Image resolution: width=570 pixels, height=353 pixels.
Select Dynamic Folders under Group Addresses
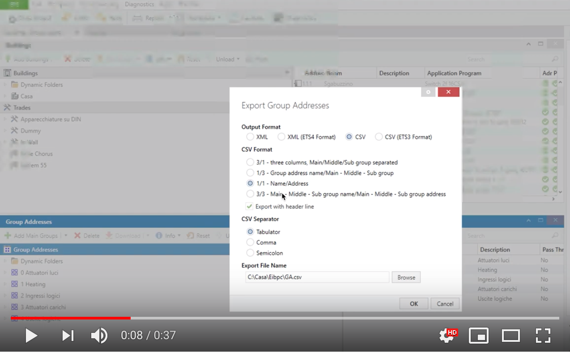[42, 261]
